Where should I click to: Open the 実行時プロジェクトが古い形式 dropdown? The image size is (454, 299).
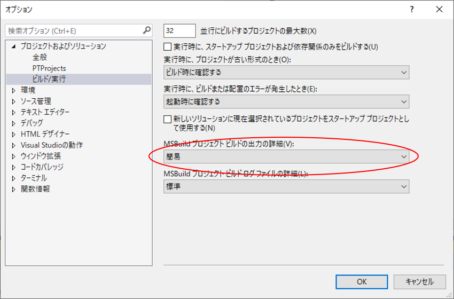pyautogui.click(x=286, y=73)
